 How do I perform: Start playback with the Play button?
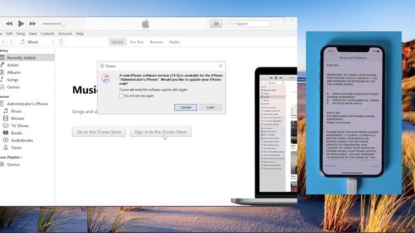pos(21,24)
